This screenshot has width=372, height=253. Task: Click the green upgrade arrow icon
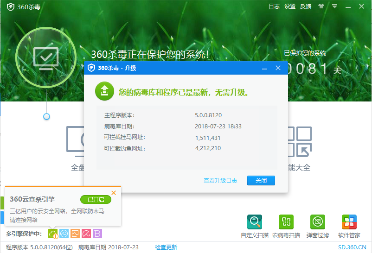(104, 91)
